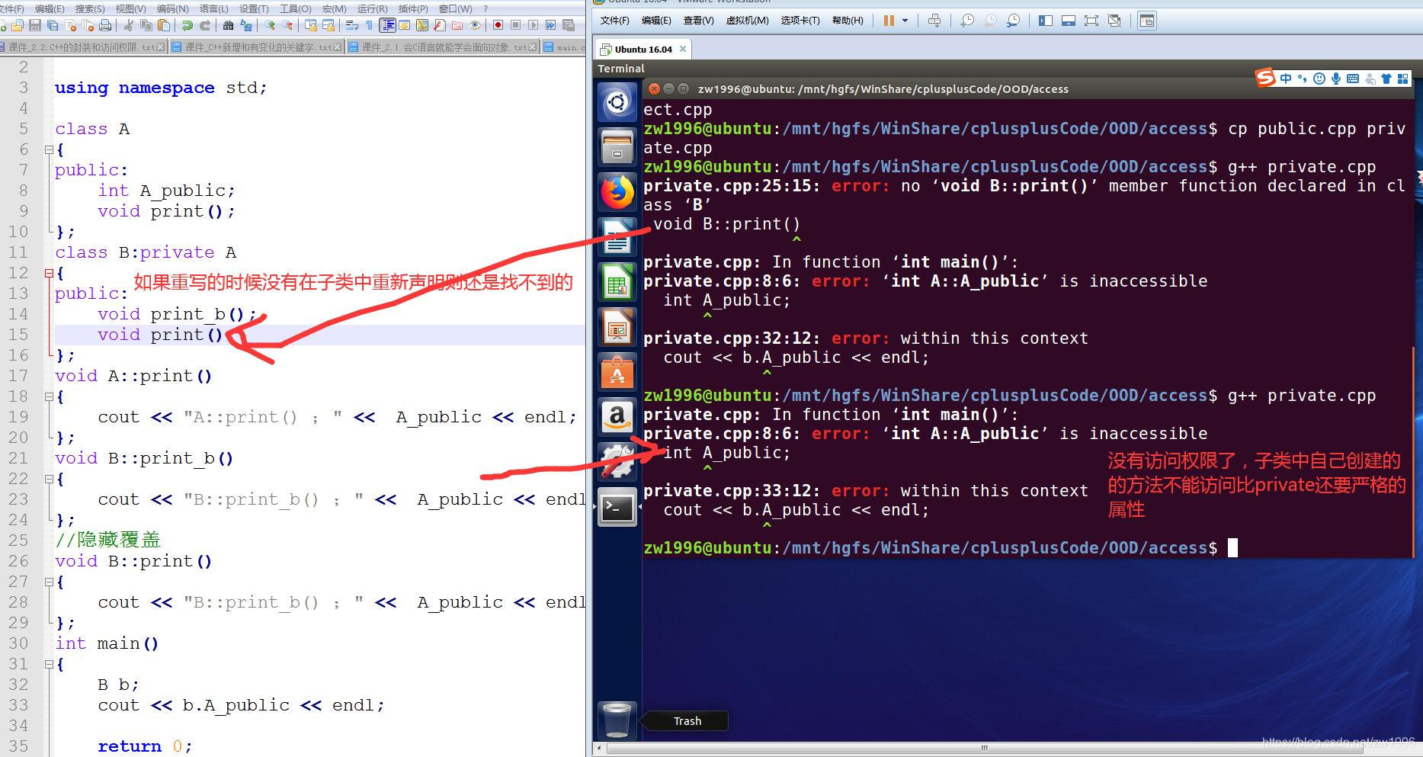
Task: Open VMware 虚拟机(M) menu
Action: click(747, 21)
